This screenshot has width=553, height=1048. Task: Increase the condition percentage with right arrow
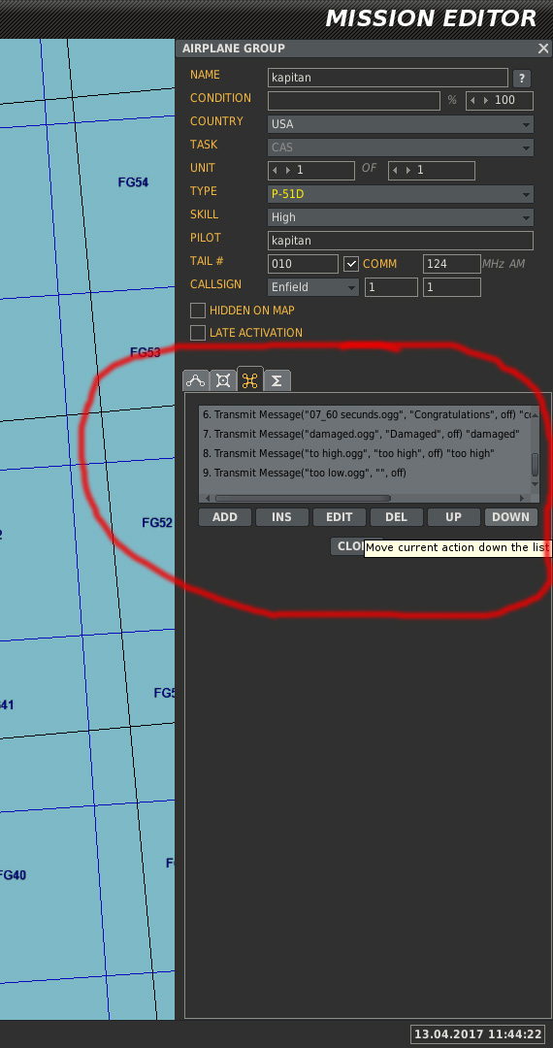[486, 101]
